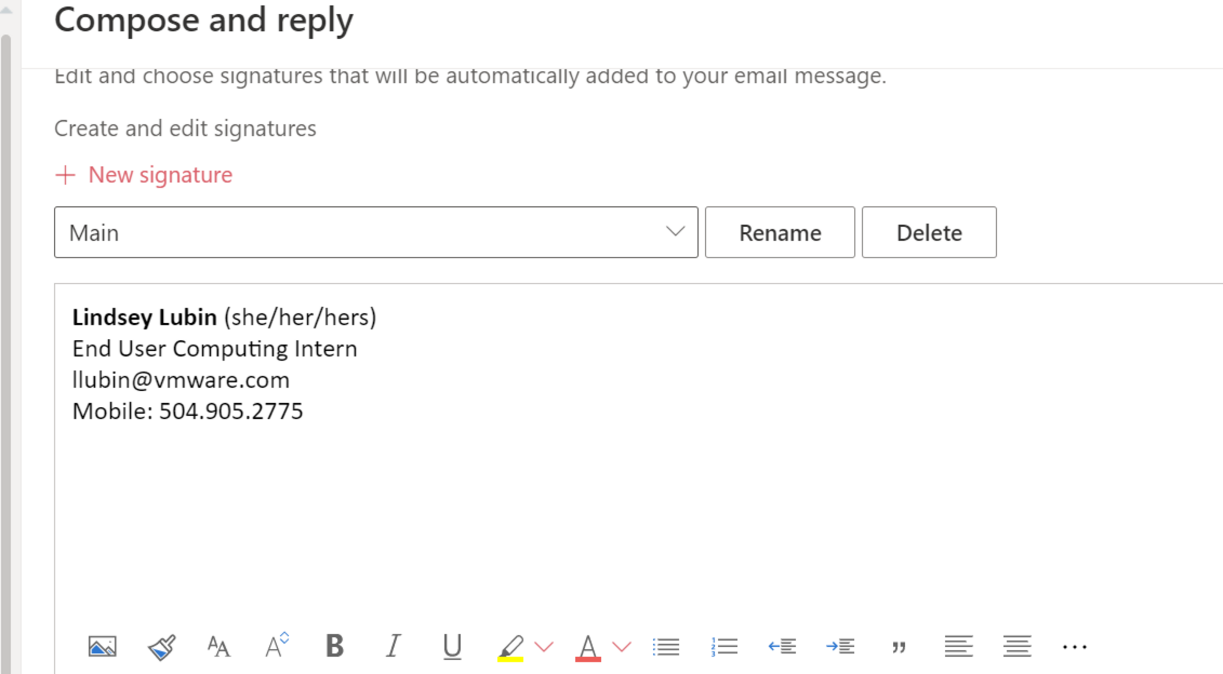
Task: Expand the highlight color dropdown arrow
Action: pyautogui.click(x=544, y=647)
